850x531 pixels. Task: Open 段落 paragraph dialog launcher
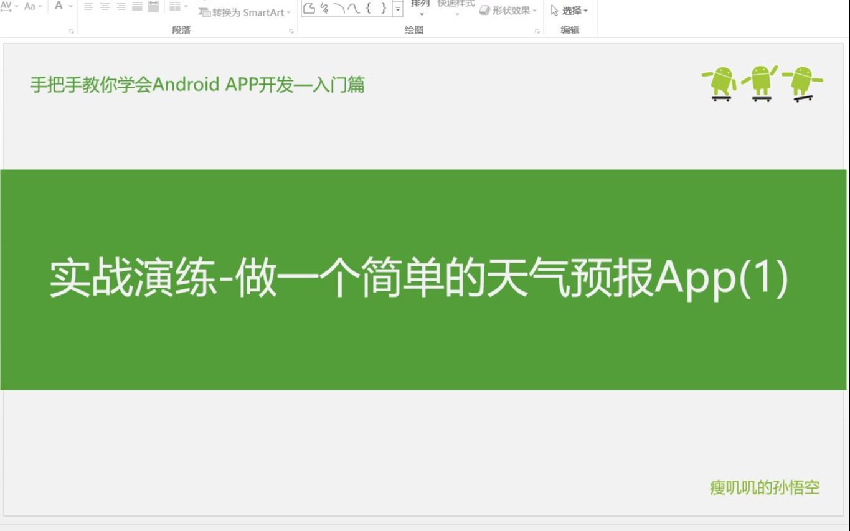(x=291, y=31)
